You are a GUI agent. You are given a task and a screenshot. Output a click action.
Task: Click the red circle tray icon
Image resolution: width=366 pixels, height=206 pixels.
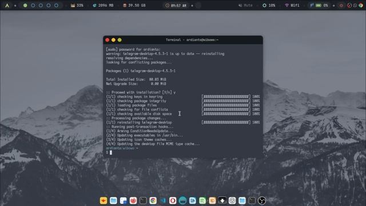click(341, 5)
